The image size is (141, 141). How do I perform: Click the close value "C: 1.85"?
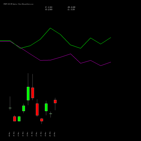point(49,7)
